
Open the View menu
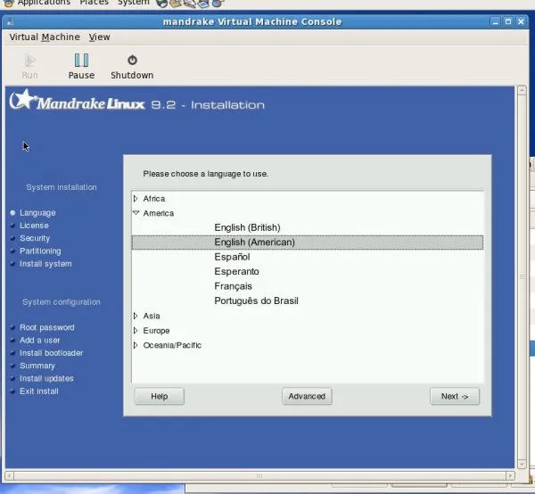coord(99,37)
